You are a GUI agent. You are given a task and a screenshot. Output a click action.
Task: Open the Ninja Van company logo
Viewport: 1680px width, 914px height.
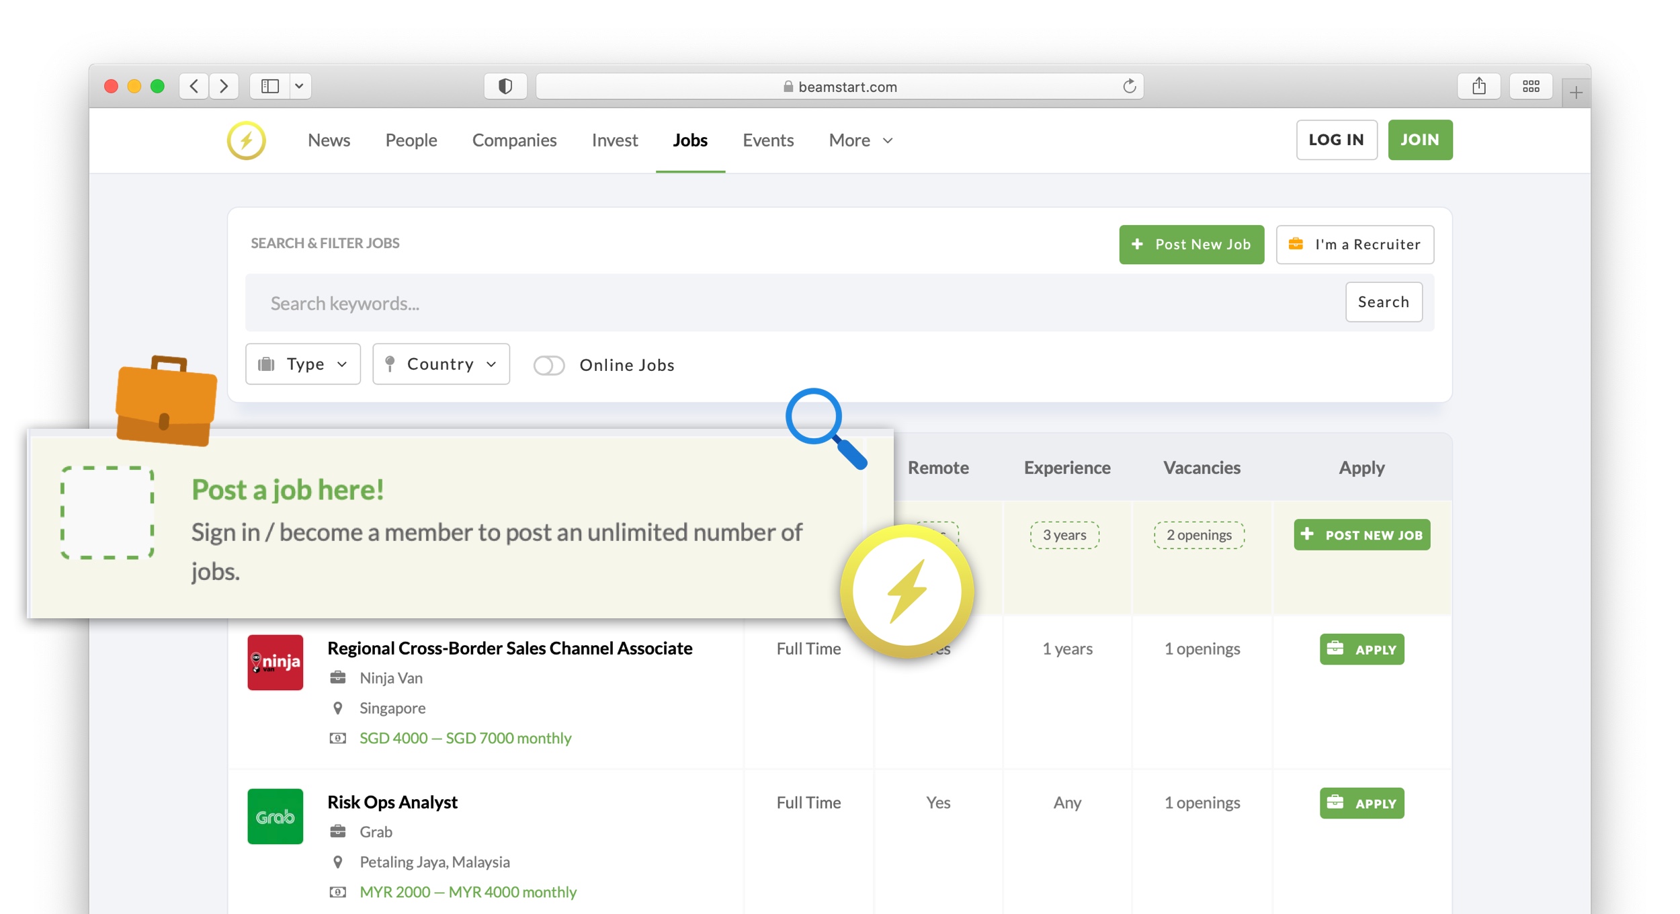tap(275, 663)
